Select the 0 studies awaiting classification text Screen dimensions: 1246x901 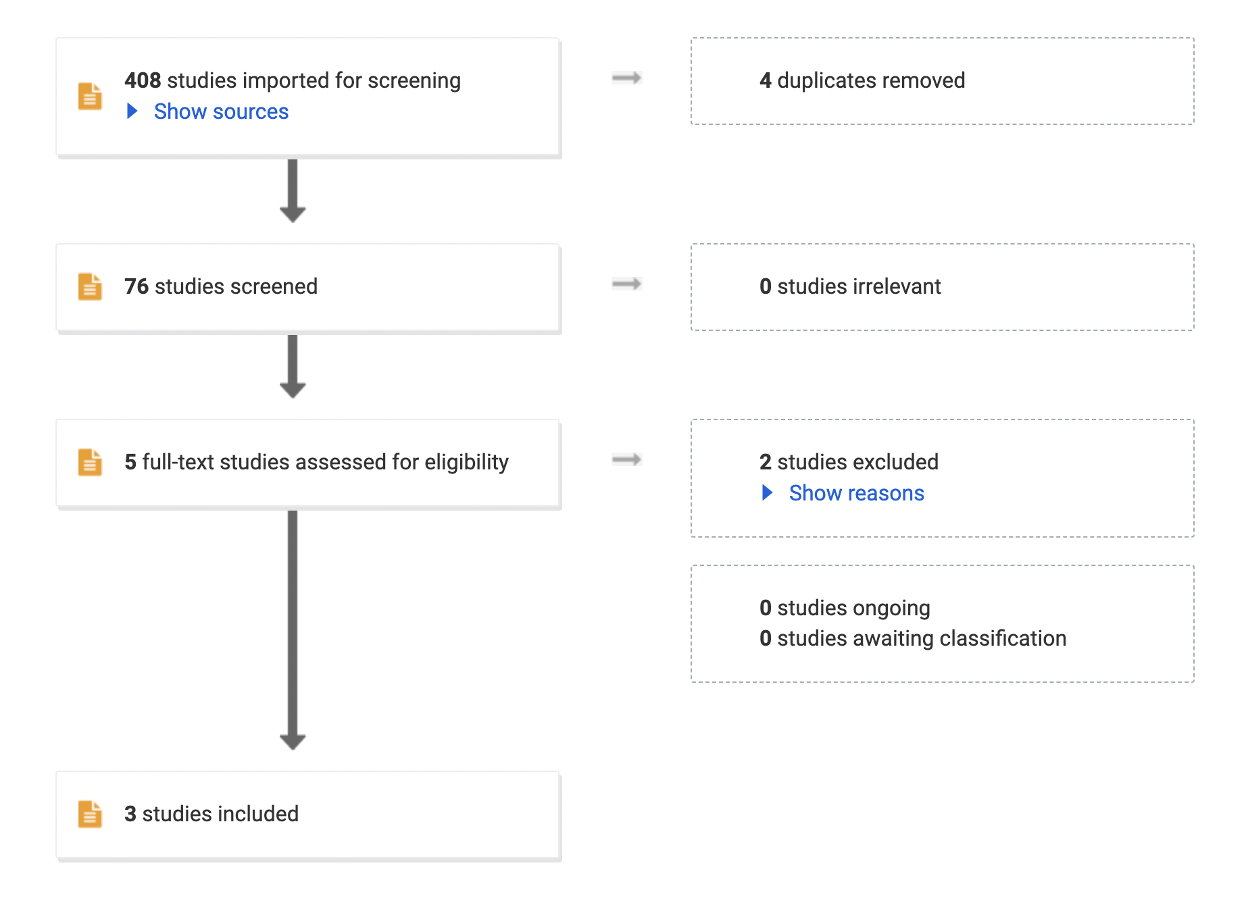tap(913, 638)
